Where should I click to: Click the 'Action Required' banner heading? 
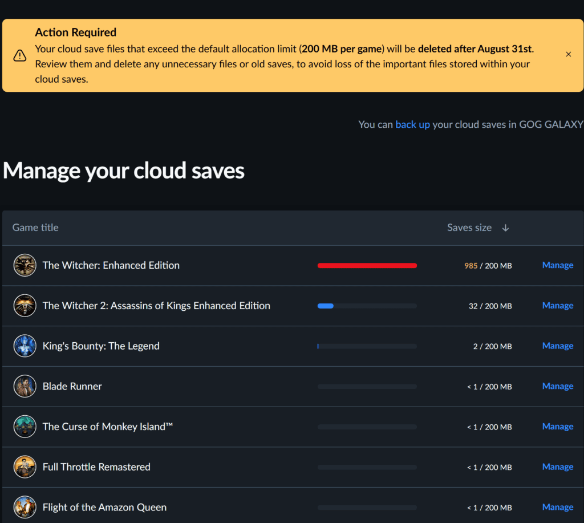(x=76, y=33)
